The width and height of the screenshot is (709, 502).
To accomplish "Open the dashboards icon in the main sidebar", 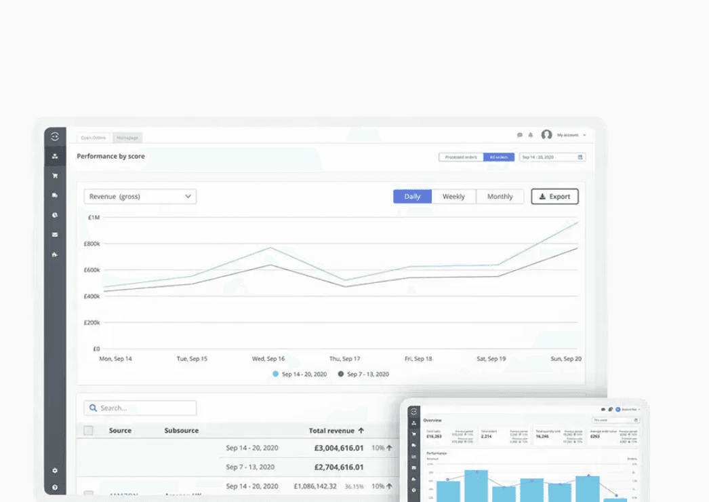I will 55,156.
